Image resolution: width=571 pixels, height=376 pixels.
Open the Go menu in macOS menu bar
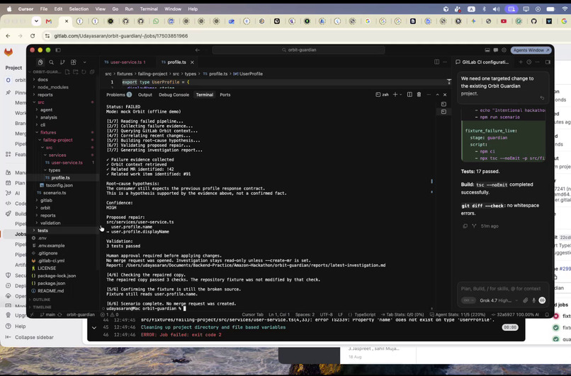coord(115,9)
